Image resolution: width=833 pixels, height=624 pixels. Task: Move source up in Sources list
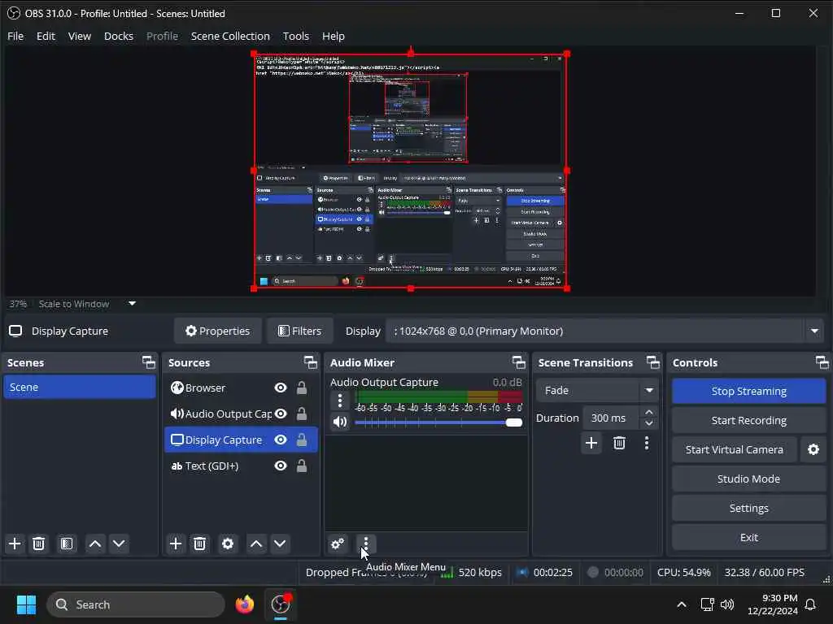[x=256, y=544]
